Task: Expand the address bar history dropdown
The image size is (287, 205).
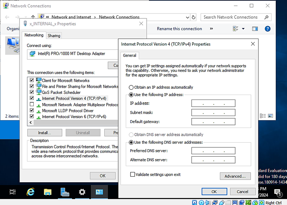Action: point(188,17)
